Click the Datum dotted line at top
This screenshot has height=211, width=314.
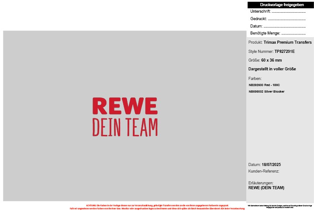tap(285, 27)
